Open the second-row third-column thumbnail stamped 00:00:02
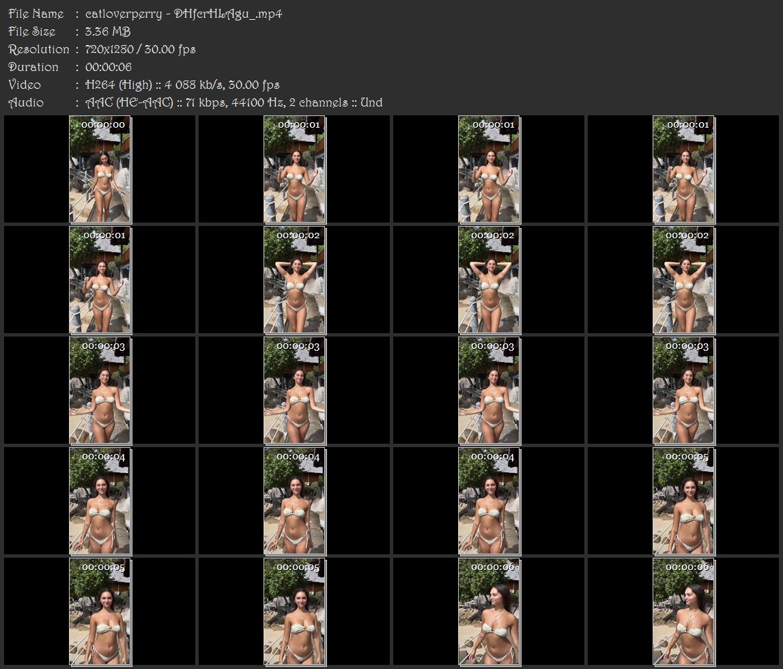The width and height of the screenshot is (783, 669). point(489,280)
